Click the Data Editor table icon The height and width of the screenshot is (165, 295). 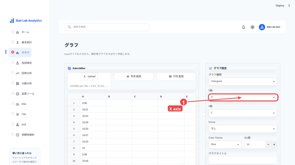click(x=69, y=68)
